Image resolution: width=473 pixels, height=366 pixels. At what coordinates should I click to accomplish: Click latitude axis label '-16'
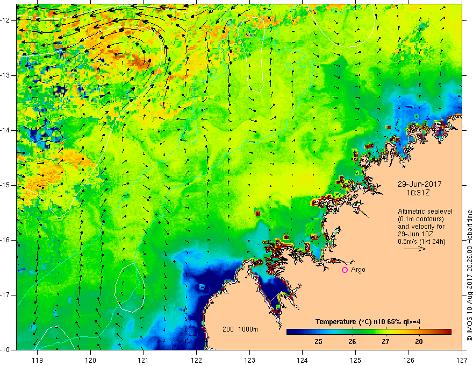[x=5, y=240]
